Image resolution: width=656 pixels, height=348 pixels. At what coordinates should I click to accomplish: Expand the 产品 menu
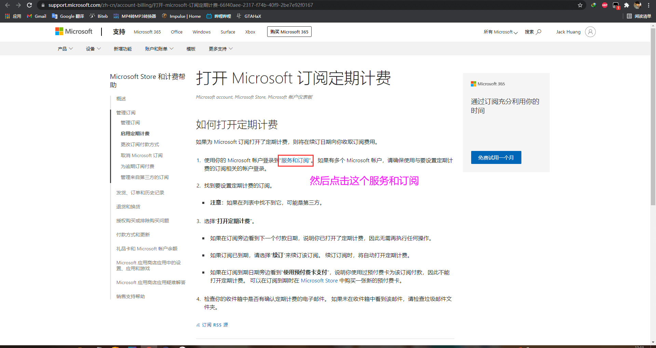pos(65,49)
